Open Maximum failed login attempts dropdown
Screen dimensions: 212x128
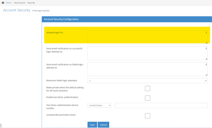click(x=147, y=81)
